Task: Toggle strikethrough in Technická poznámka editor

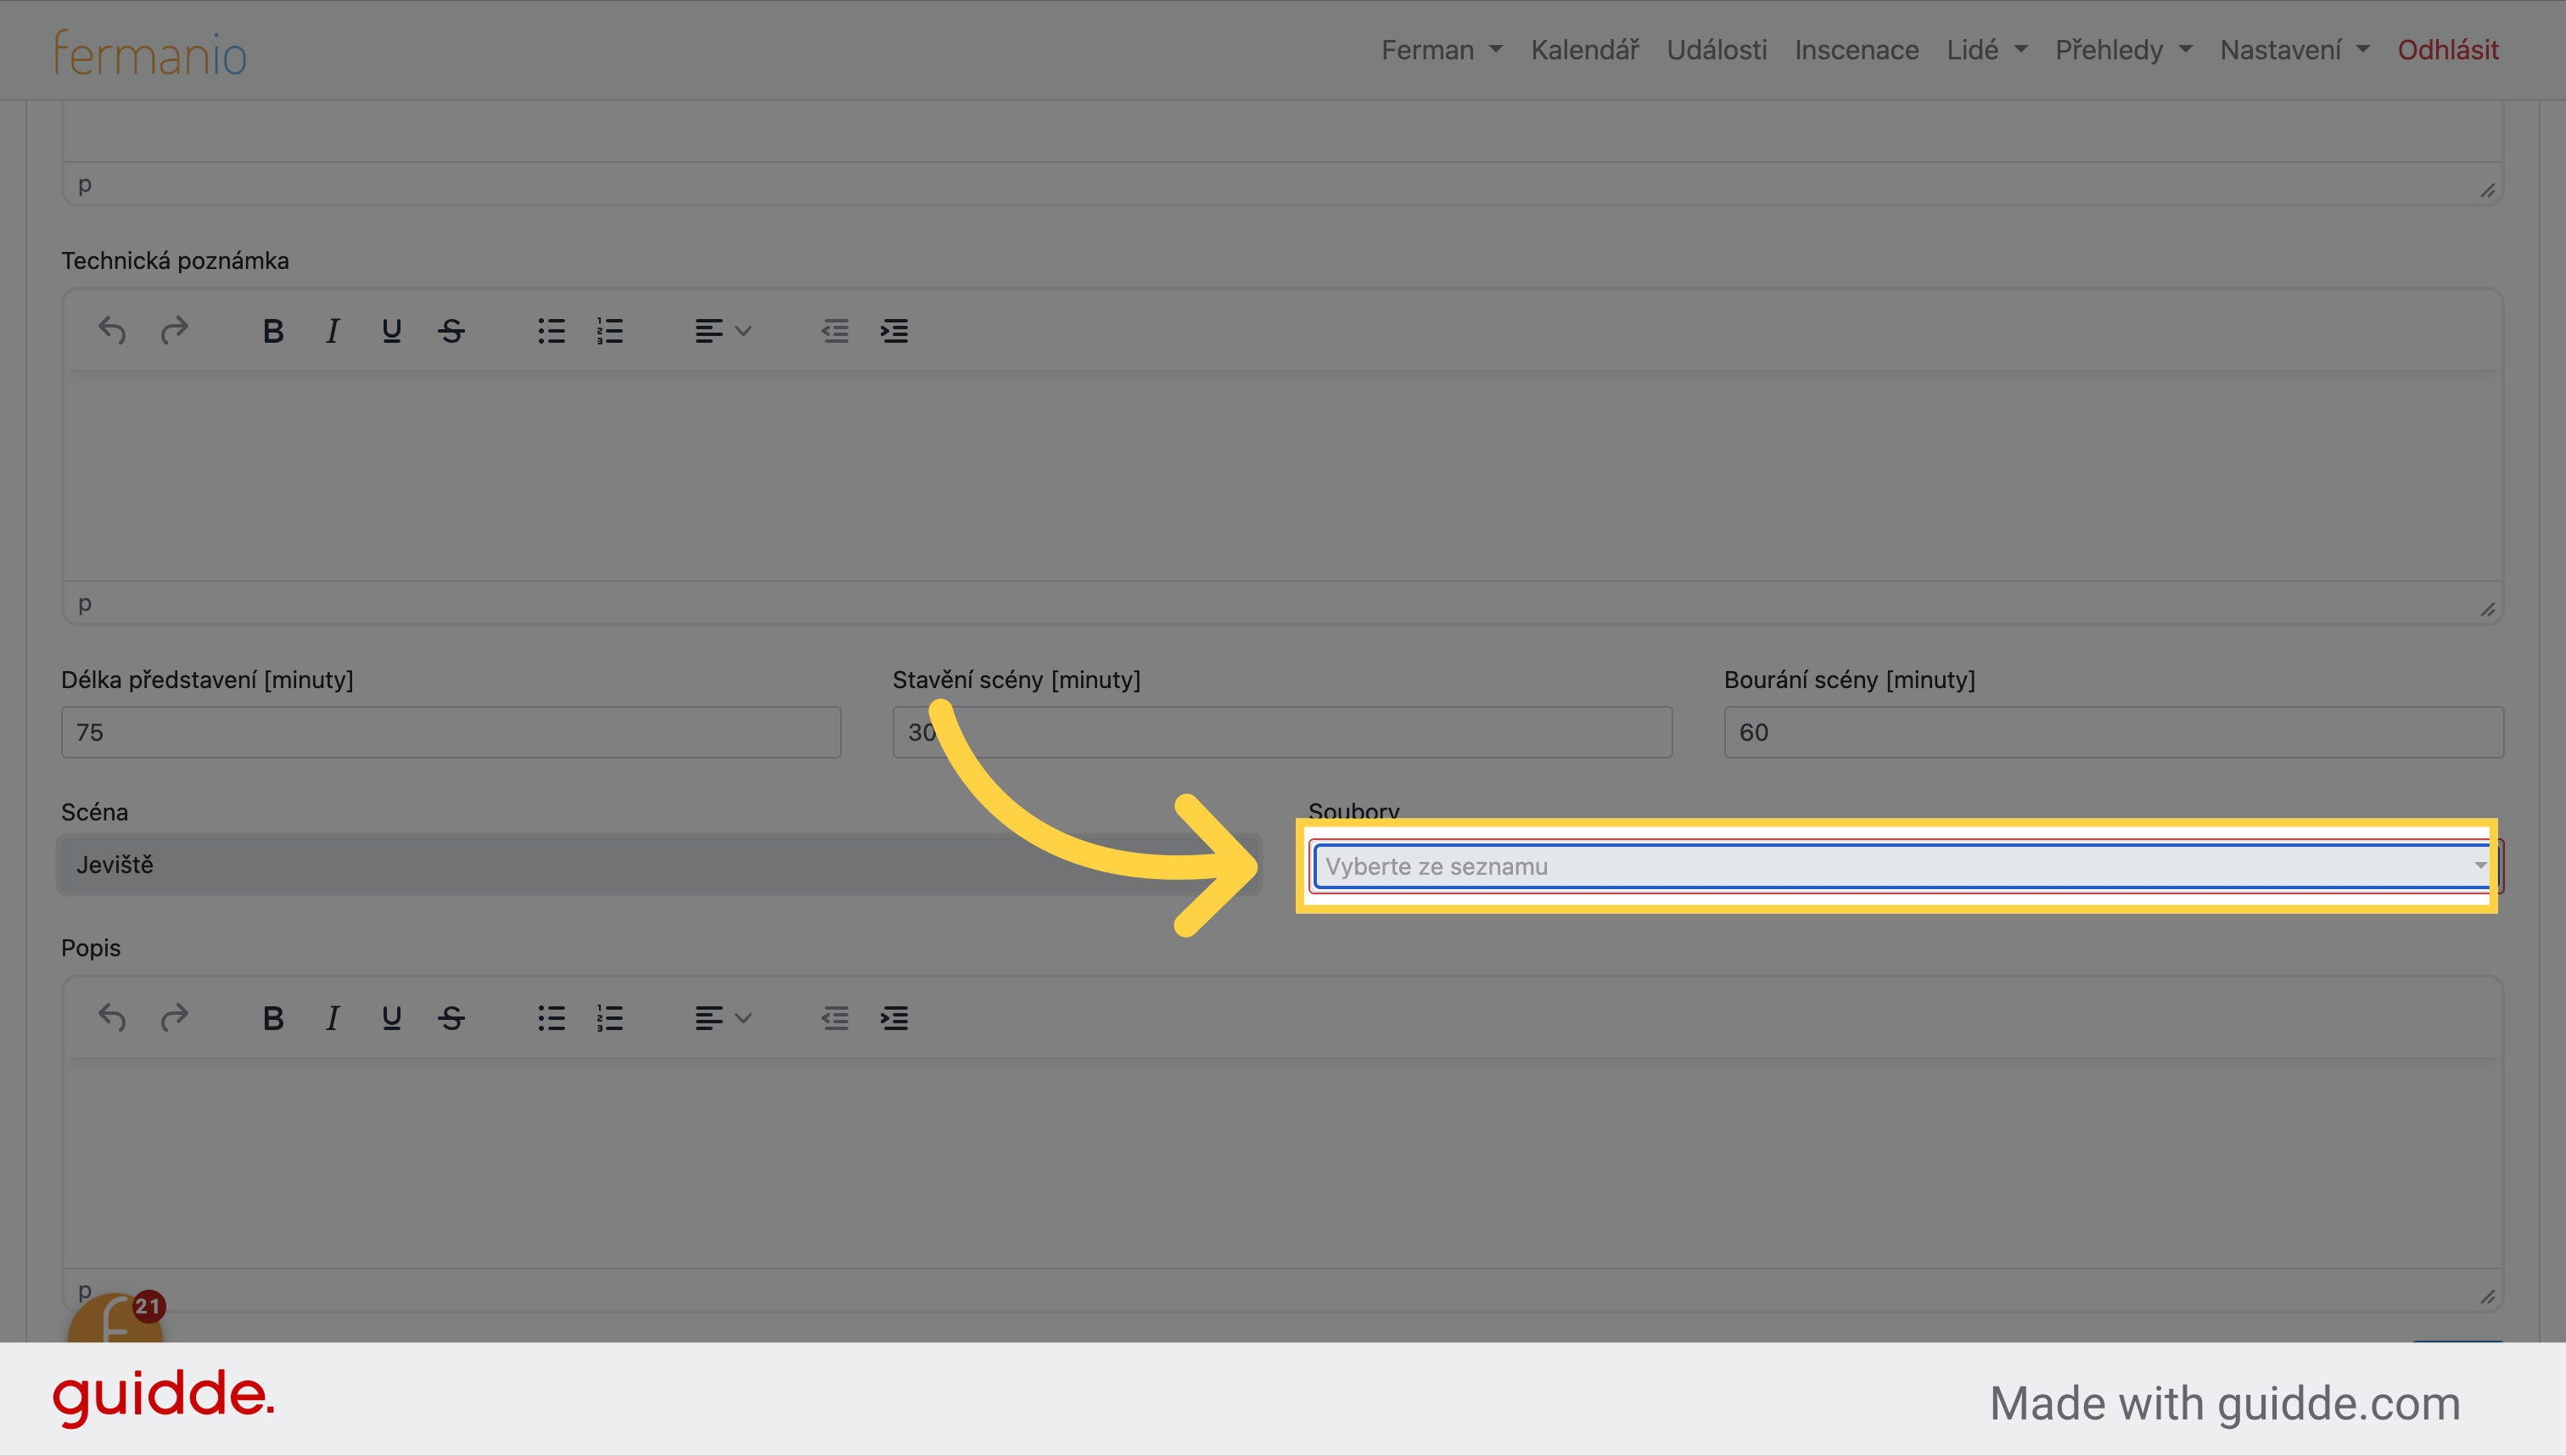Action: 451,330
